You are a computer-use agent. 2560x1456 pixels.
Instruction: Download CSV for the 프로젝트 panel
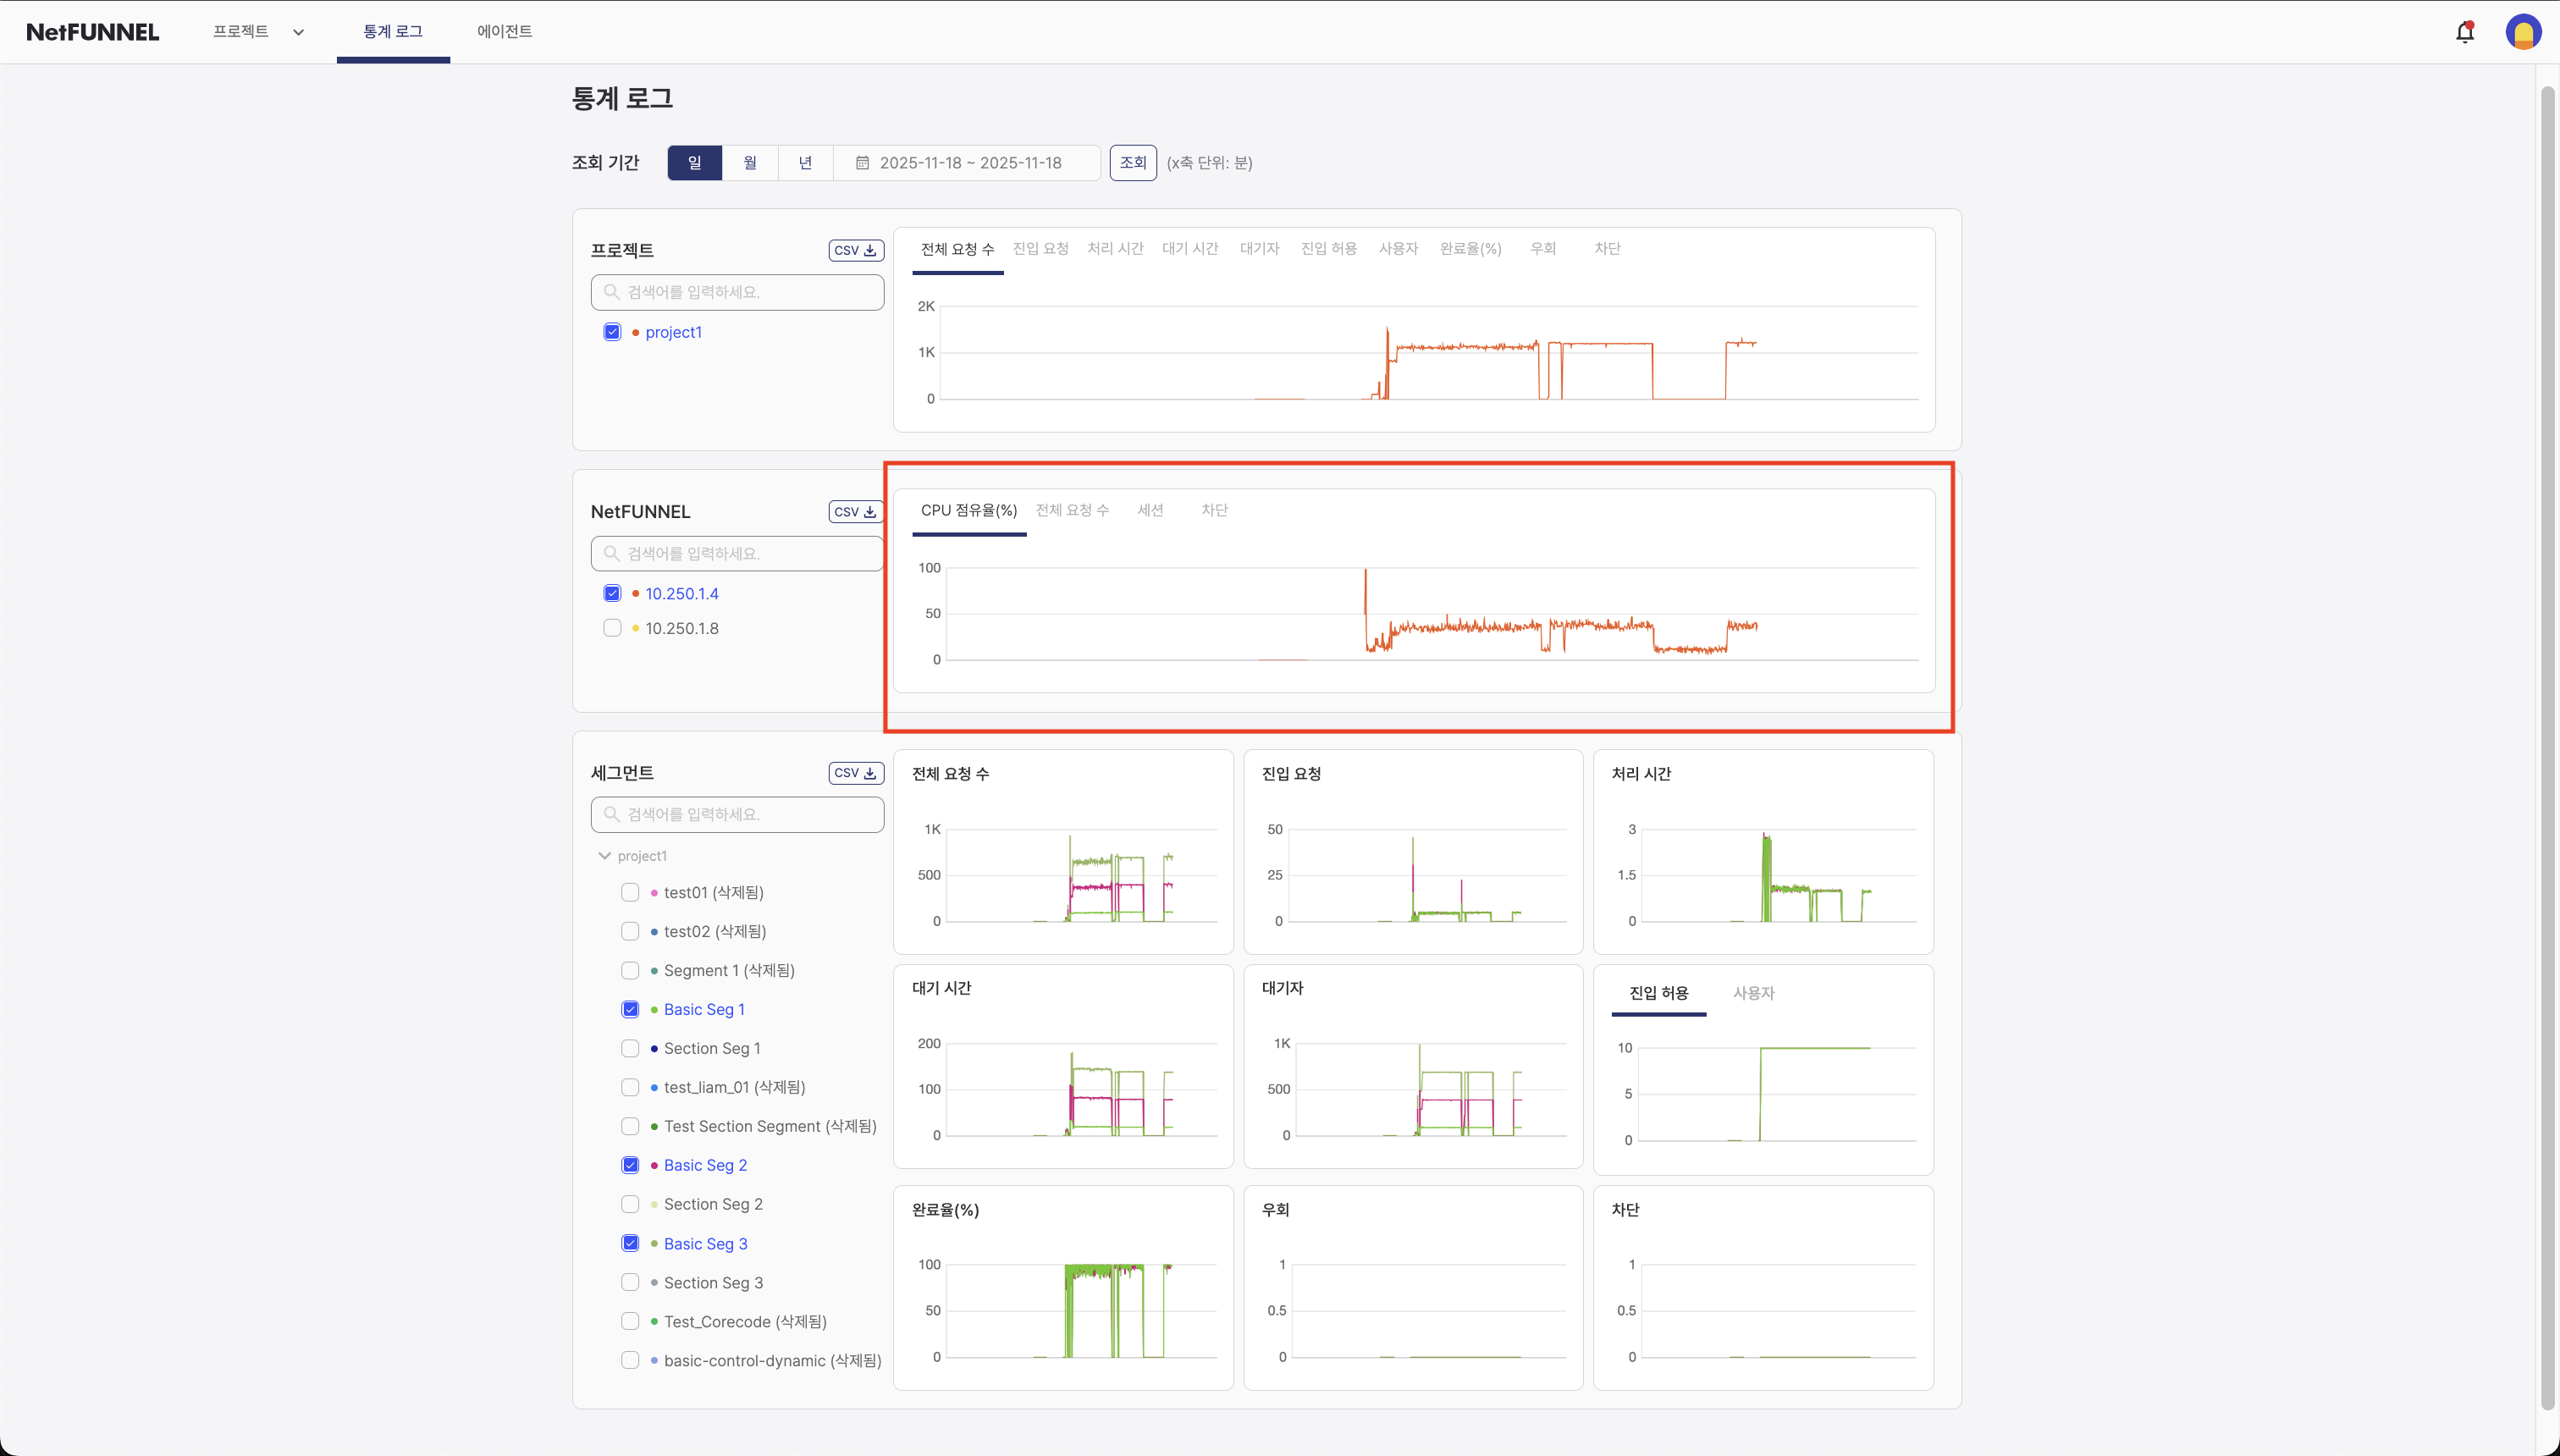pyautogui.click(x=855, y=250)
